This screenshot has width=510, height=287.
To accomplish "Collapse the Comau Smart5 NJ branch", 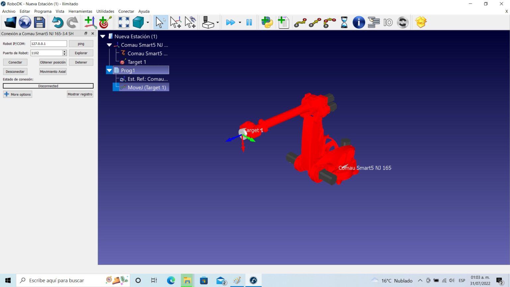I will coord(109,45).
